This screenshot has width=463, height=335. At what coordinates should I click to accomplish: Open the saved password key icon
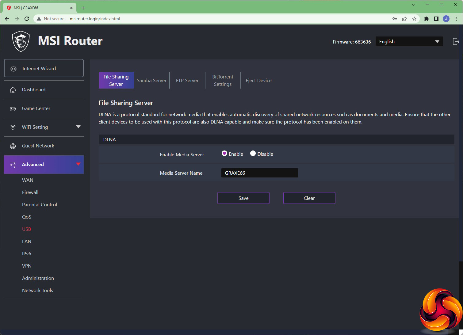pos(395,19)
